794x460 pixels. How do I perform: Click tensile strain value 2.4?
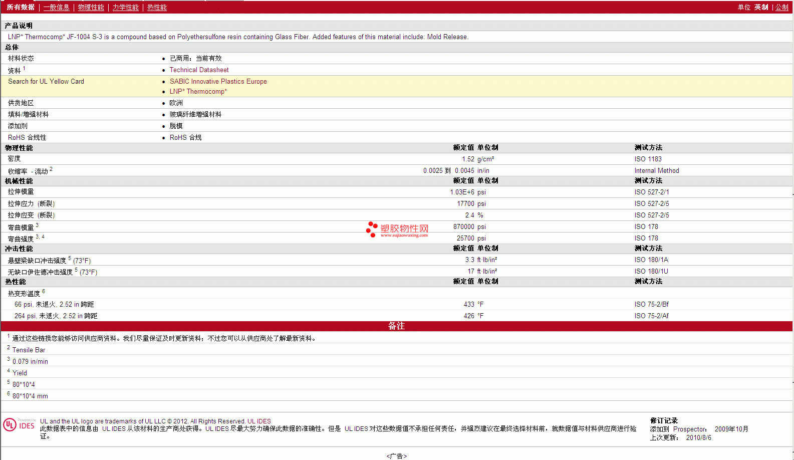[x=469, y=215]
